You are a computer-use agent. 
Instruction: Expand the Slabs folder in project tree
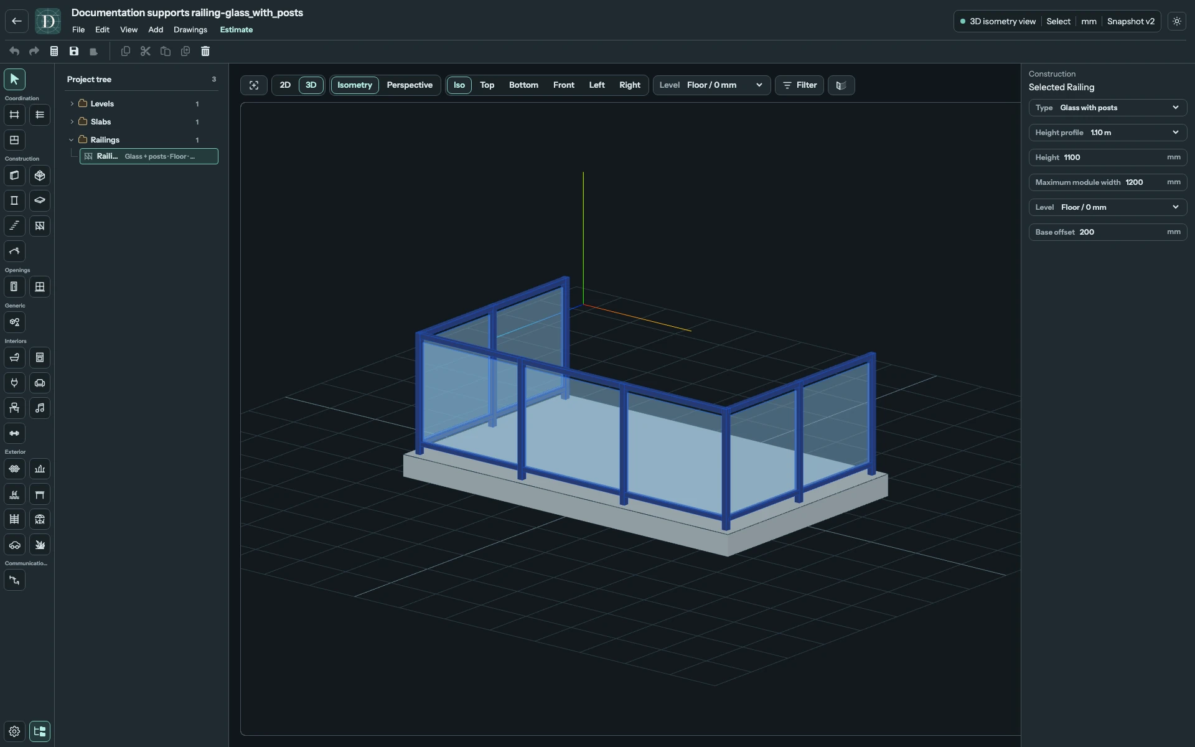click(72, 122)
